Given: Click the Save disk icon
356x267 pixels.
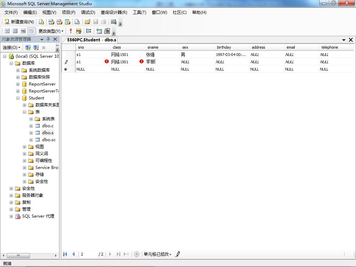Looking at the screenshot, I should 96,22.
